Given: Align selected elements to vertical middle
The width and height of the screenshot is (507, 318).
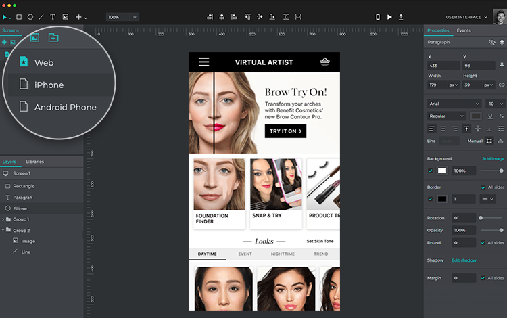Looking at the screenshot, I should [260, 17].
